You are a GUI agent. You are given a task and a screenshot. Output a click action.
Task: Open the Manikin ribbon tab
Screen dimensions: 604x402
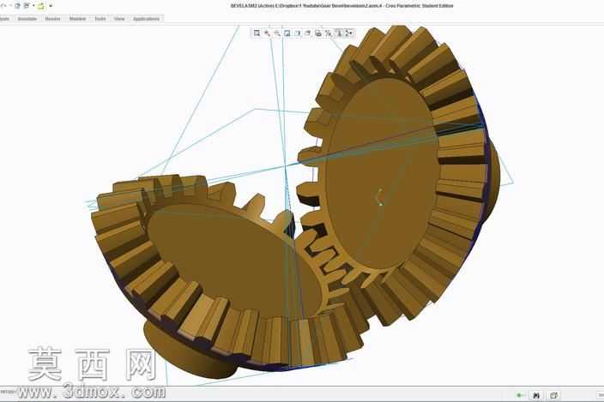[78, 19]
